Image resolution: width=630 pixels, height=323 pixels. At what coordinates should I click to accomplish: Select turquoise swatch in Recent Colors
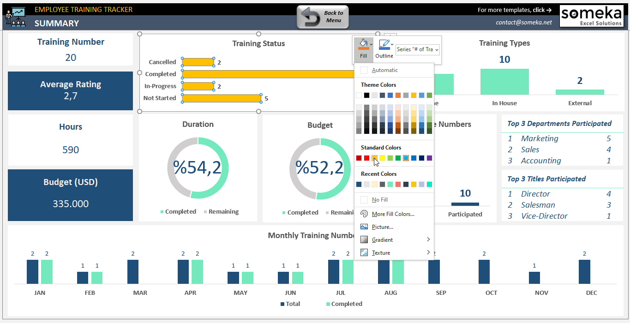(x=429, y=185)
